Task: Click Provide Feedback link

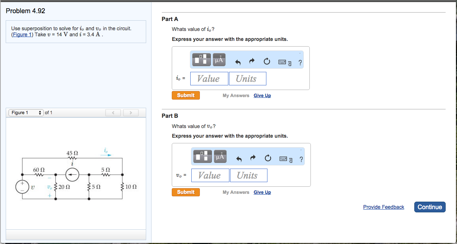Action: click(x=383, y=207)
